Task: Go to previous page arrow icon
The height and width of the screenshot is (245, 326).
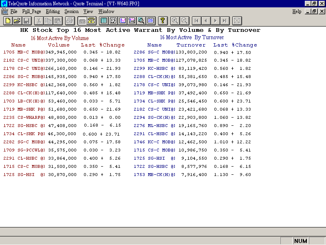Action: pos(206,21)
